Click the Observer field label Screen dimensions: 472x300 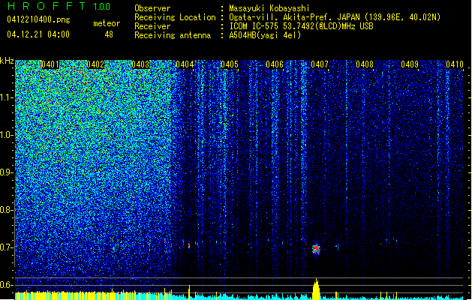click(x=152, y=8)
